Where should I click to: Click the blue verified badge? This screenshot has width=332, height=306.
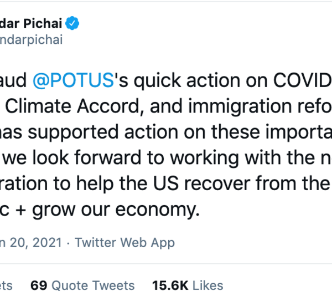tap(72, 23)
